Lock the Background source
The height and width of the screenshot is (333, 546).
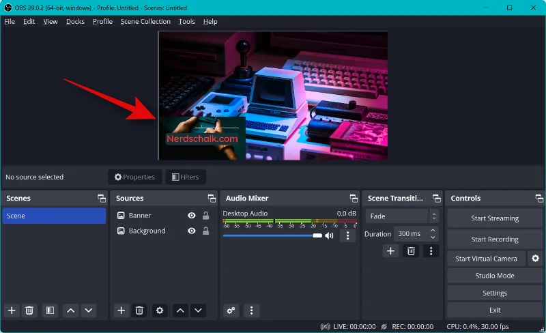[206, 231]
